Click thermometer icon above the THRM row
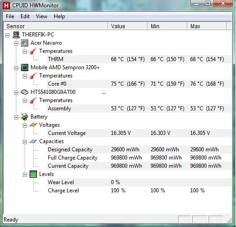Image resolution: width=236 pixels, height=227 pixels. [33, 51]
